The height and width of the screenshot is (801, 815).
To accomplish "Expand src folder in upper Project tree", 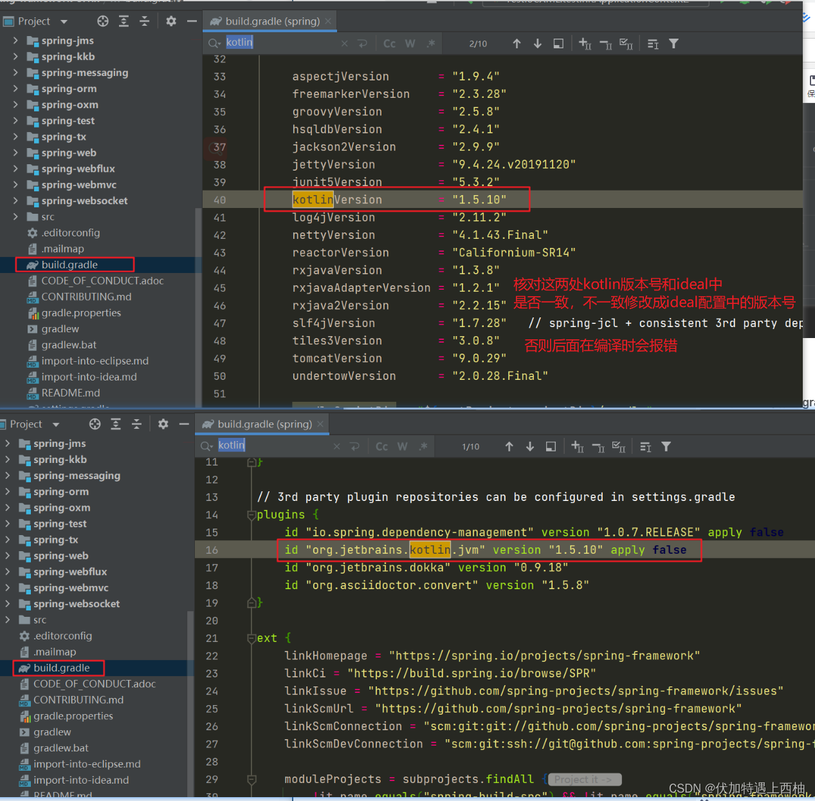I will pyautogui.click(x=15, y=217).
